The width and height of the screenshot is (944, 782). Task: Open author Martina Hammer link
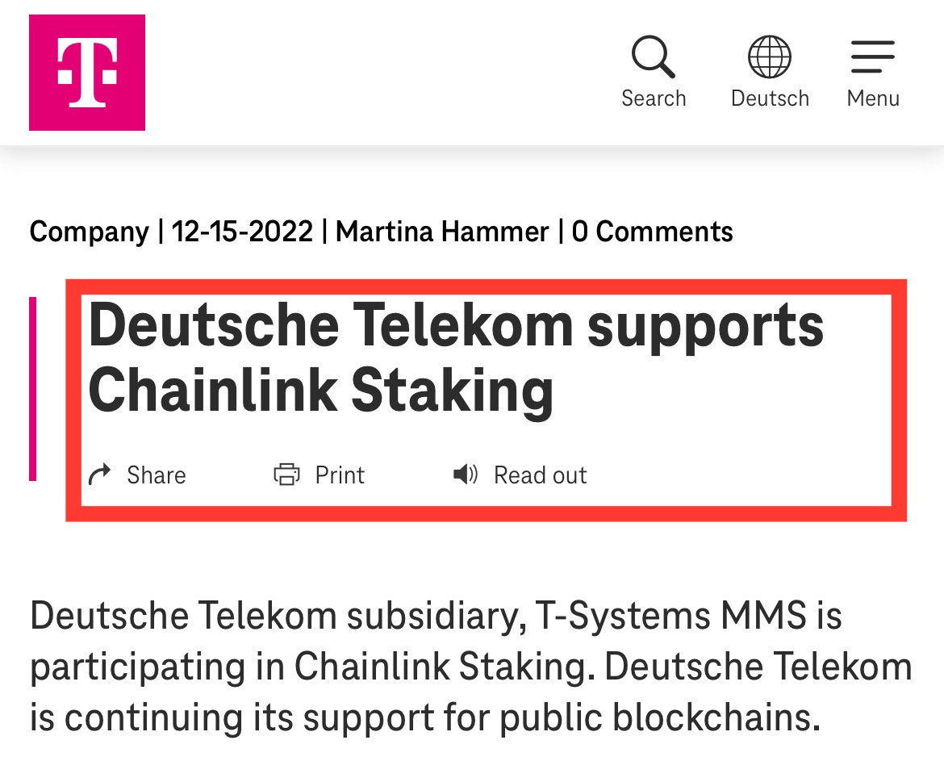click(442, 232)
